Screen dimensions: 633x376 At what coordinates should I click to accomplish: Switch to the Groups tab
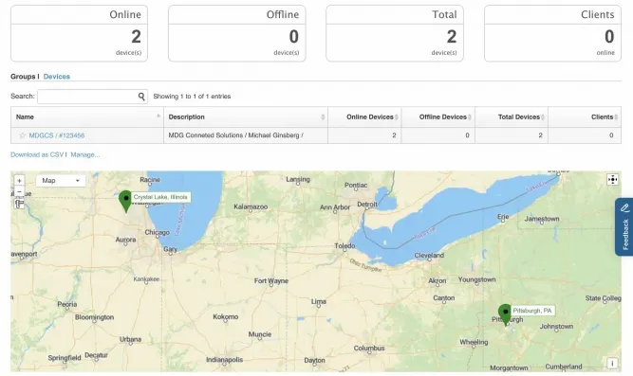(x=23, y=76)
